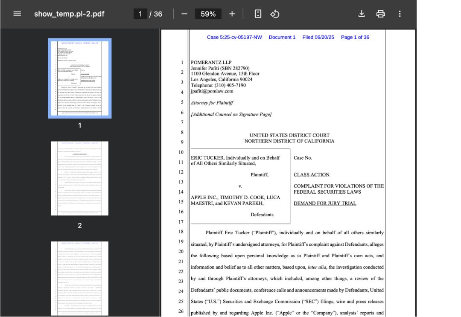Click the DEMAND FOR JURY TRIAL text
Screen dimensions: 461x317
pos(325,204)
